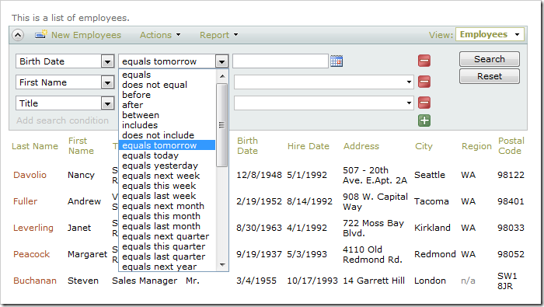Select 'equals next quarter' option
Viewport: 544px width, 307px height.
point(167,236)
